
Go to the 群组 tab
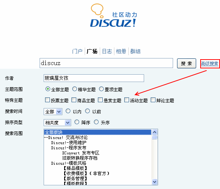pyautogui.click(x=135, y=51)
